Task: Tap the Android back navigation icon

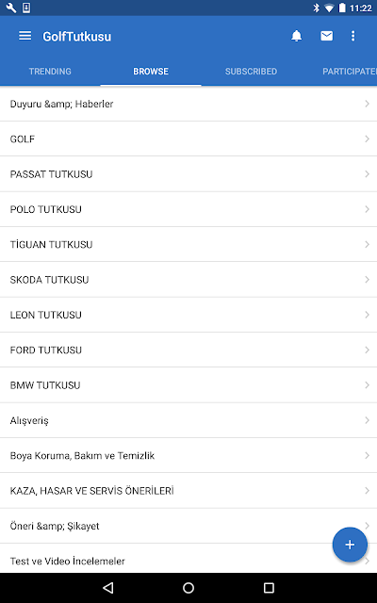Action: coord(108,588)
